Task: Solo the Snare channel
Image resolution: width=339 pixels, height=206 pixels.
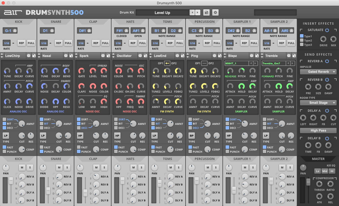Action: 67,168
